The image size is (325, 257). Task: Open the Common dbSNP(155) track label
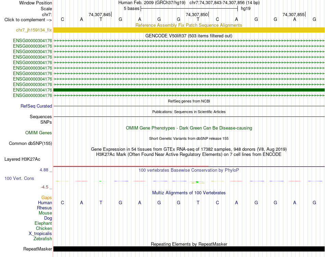point(30,144)
